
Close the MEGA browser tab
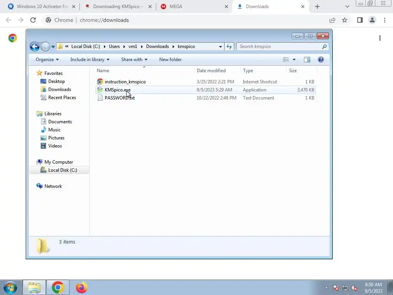226,7
